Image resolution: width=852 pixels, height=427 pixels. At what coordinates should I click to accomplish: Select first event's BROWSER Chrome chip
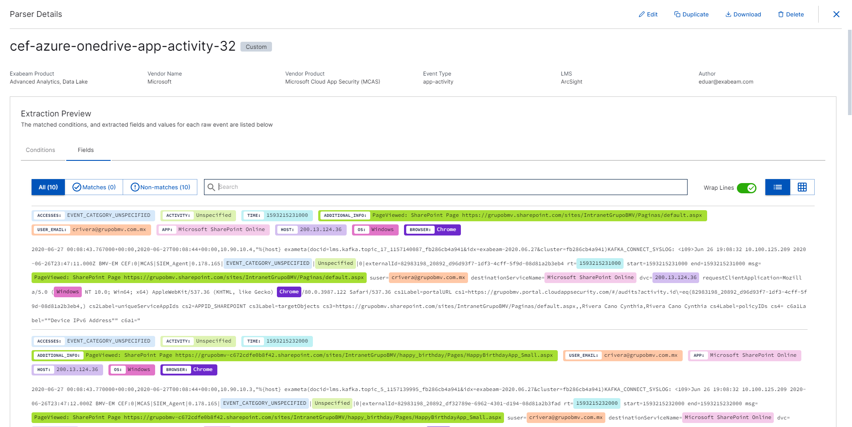pyautogui.click(x=432, y=230)
